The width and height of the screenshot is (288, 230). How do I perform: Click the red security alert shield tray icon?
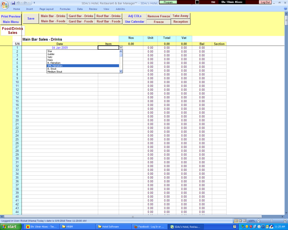tap(251, 227)
